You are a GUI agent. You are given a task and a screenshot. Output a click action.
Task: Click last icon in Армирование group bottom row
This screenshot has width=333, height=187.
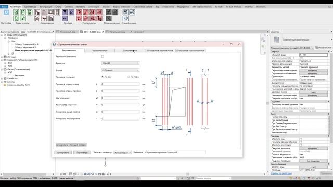click(x=50, y=19)
